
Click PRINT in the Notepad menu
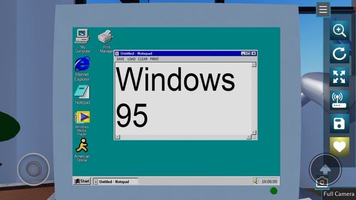pyautogui.click(x=155, y=59)
